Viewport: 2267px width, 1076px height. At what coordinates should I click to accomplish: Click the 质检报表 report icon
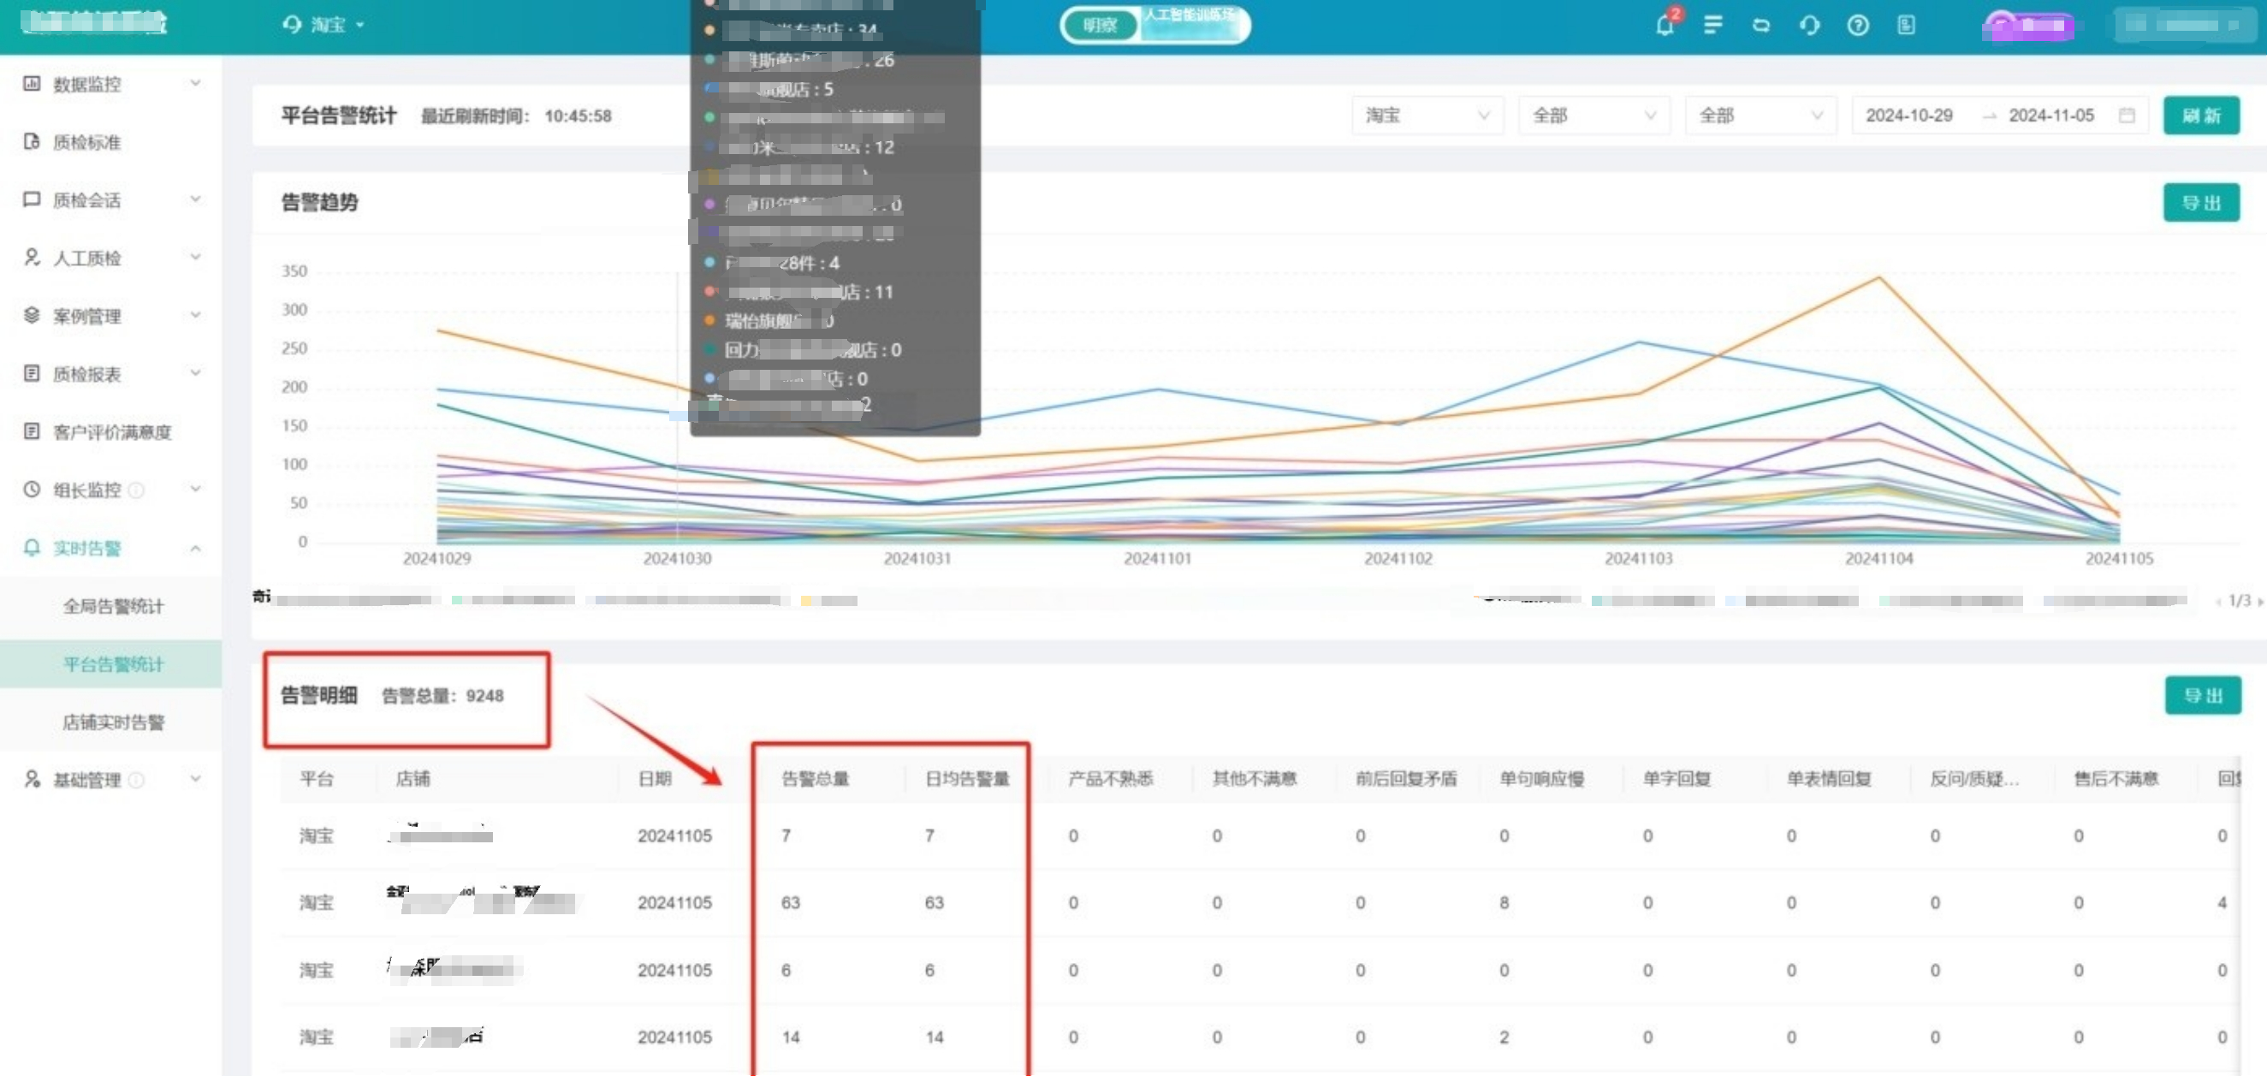click(x=32, y=373)
